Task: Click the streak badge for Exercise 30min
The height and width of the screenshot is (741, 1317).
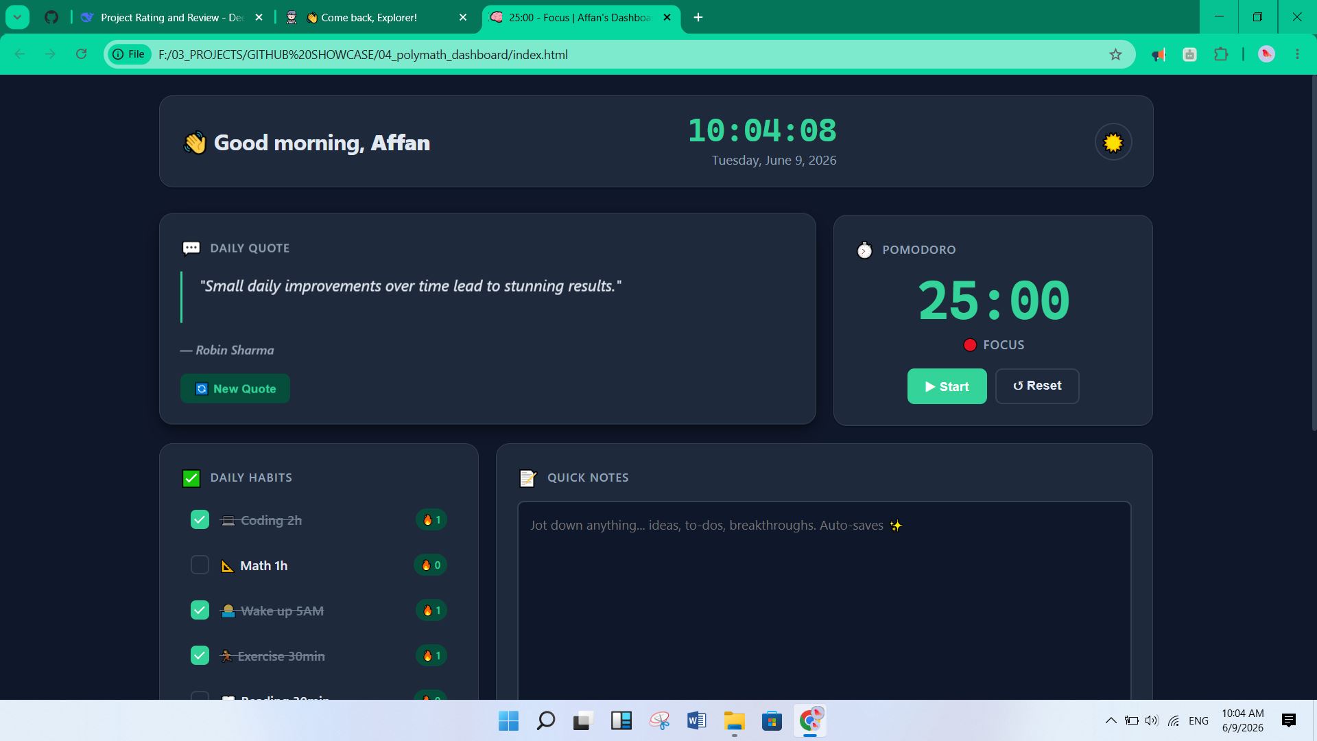Action: coord(431,655)
